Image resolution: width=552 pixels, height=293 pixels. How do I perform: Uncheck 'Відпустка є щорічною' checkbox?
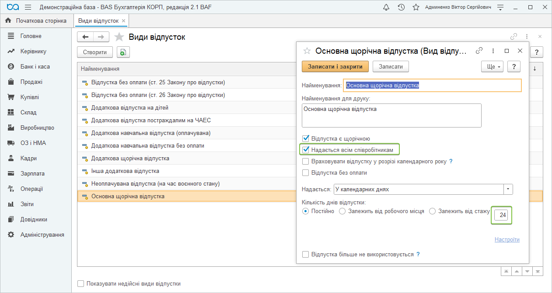306,139
